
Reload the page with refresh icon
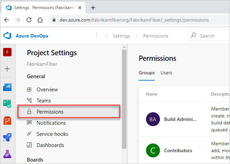click(x=29, y=20)
